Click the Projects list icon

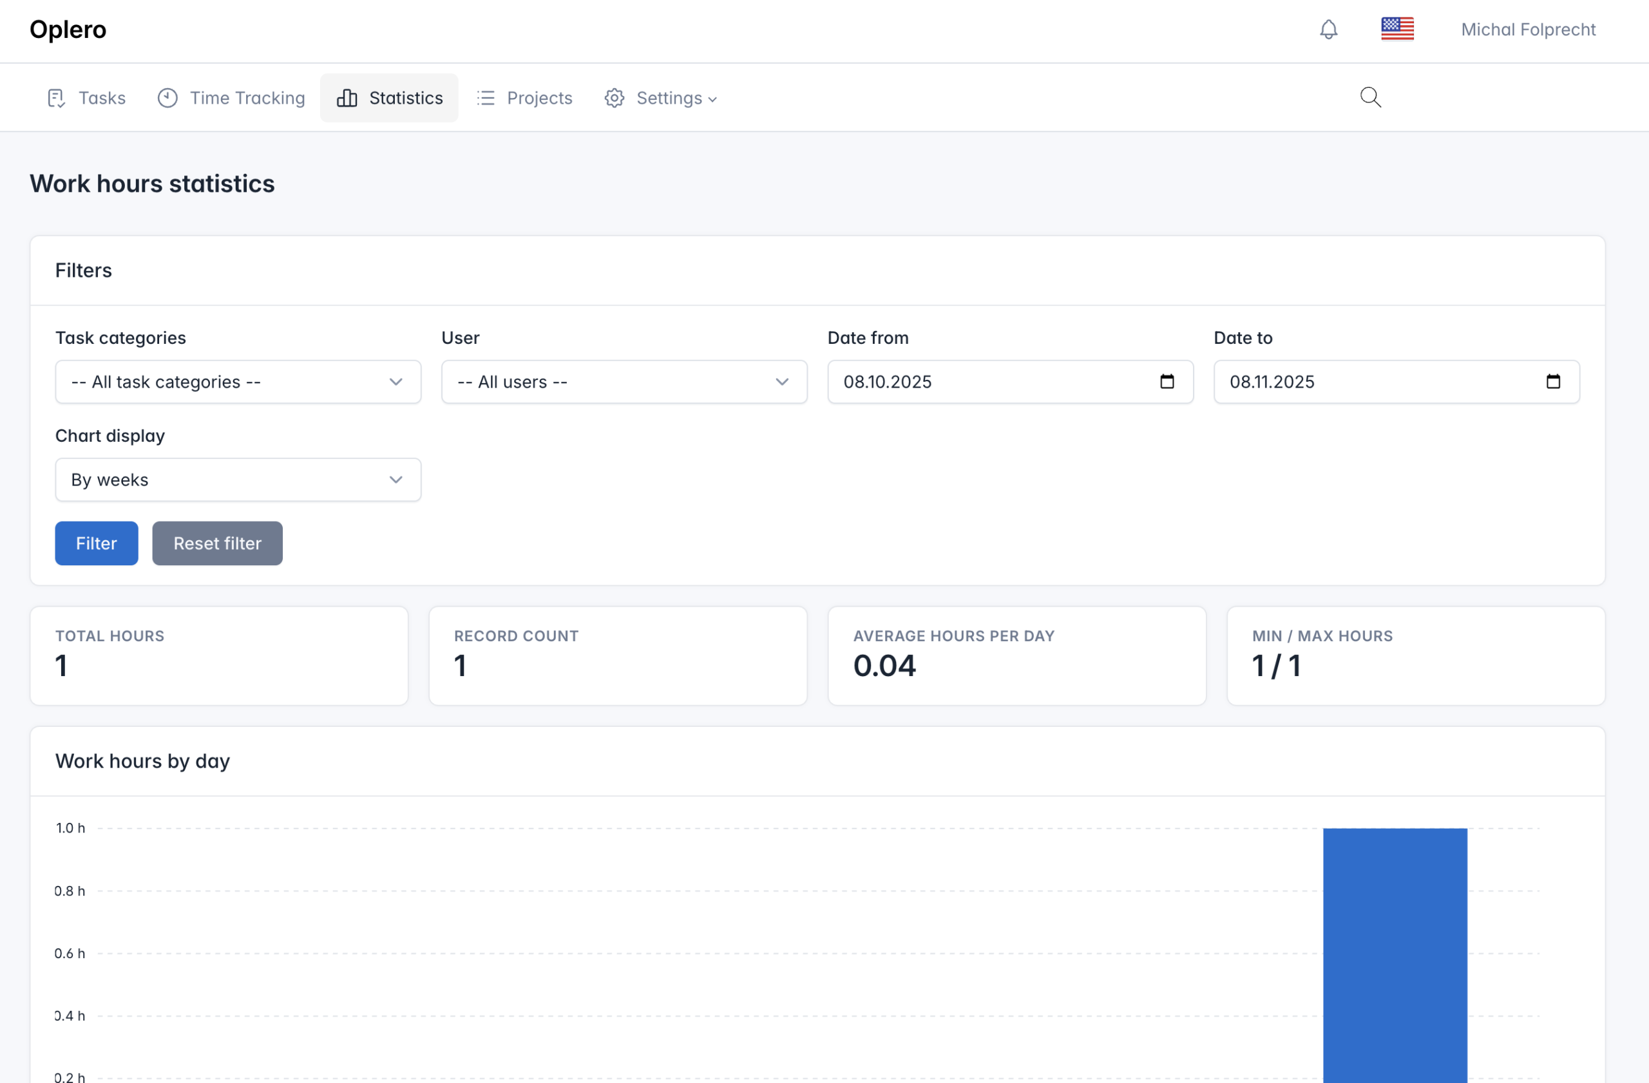486,99
